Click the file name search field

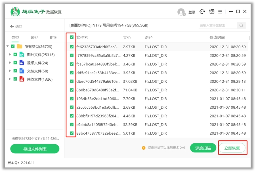(x=218, y=25)
